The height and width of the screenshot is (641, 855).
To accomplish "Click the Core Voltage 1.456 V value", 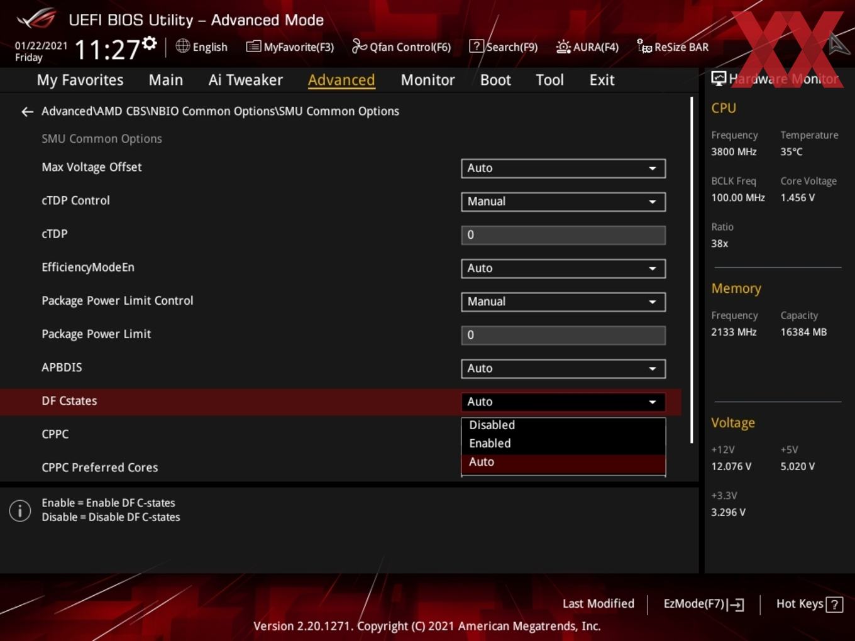I will (x=798, y=198).
